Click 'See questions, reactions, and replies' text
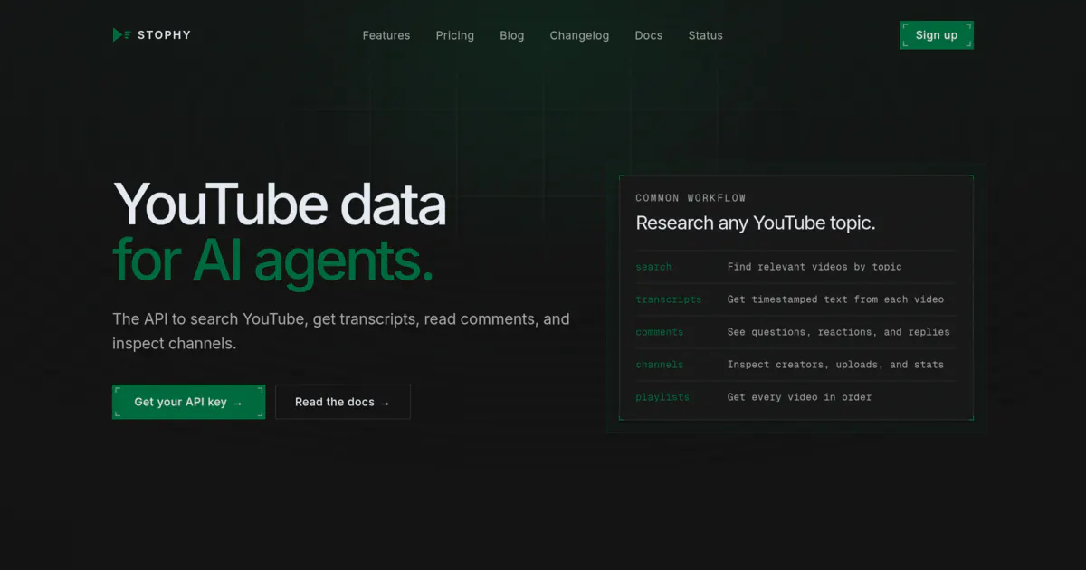Screen dimensions: 1086x570 (839, 332)
